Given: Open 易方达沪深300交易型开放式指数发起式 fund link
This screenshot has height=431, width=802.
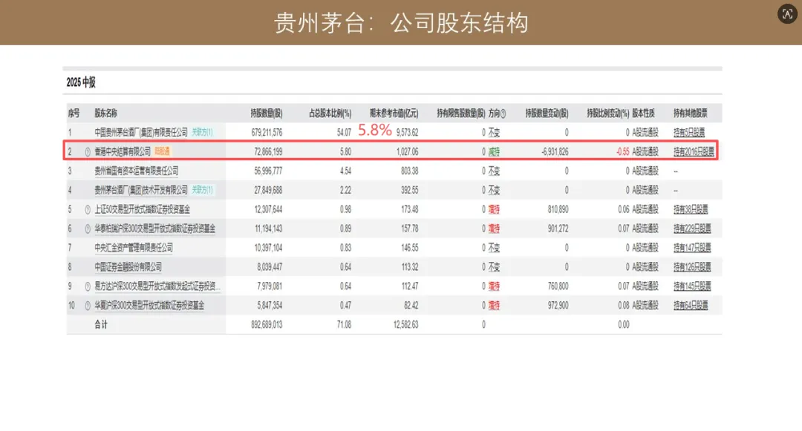Looking at the screenshot, I should pos(157,286).
